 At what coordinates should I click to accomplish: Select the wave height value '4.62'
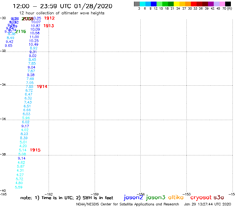tap(21, 162)
